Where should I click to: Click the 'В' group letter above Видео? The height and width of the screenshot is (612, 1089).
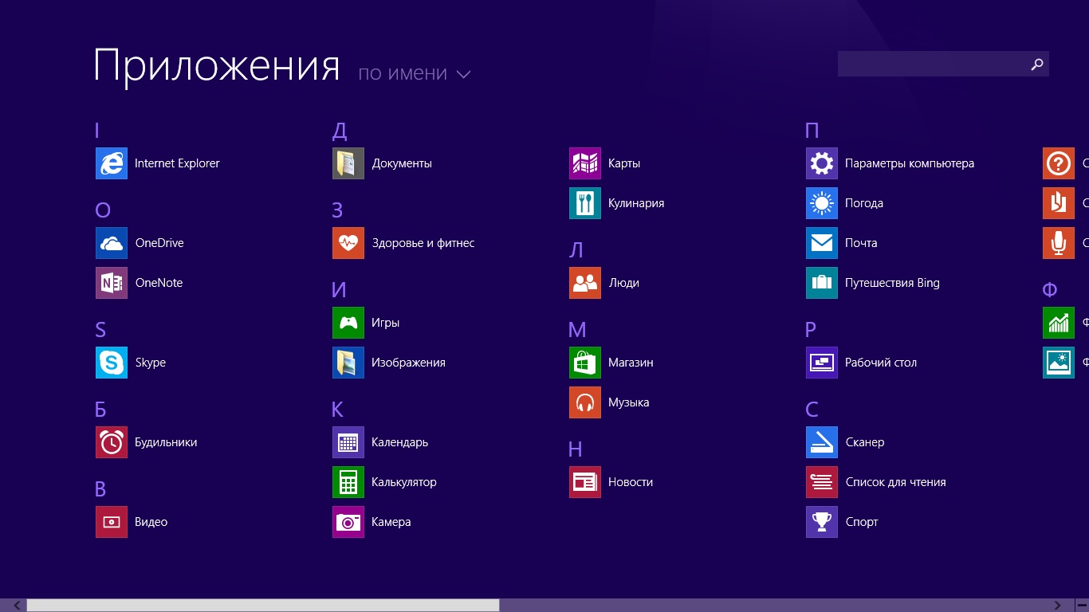point(100,489)
